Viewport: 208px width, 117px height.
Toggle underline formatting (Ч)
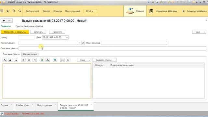[35, 60]
